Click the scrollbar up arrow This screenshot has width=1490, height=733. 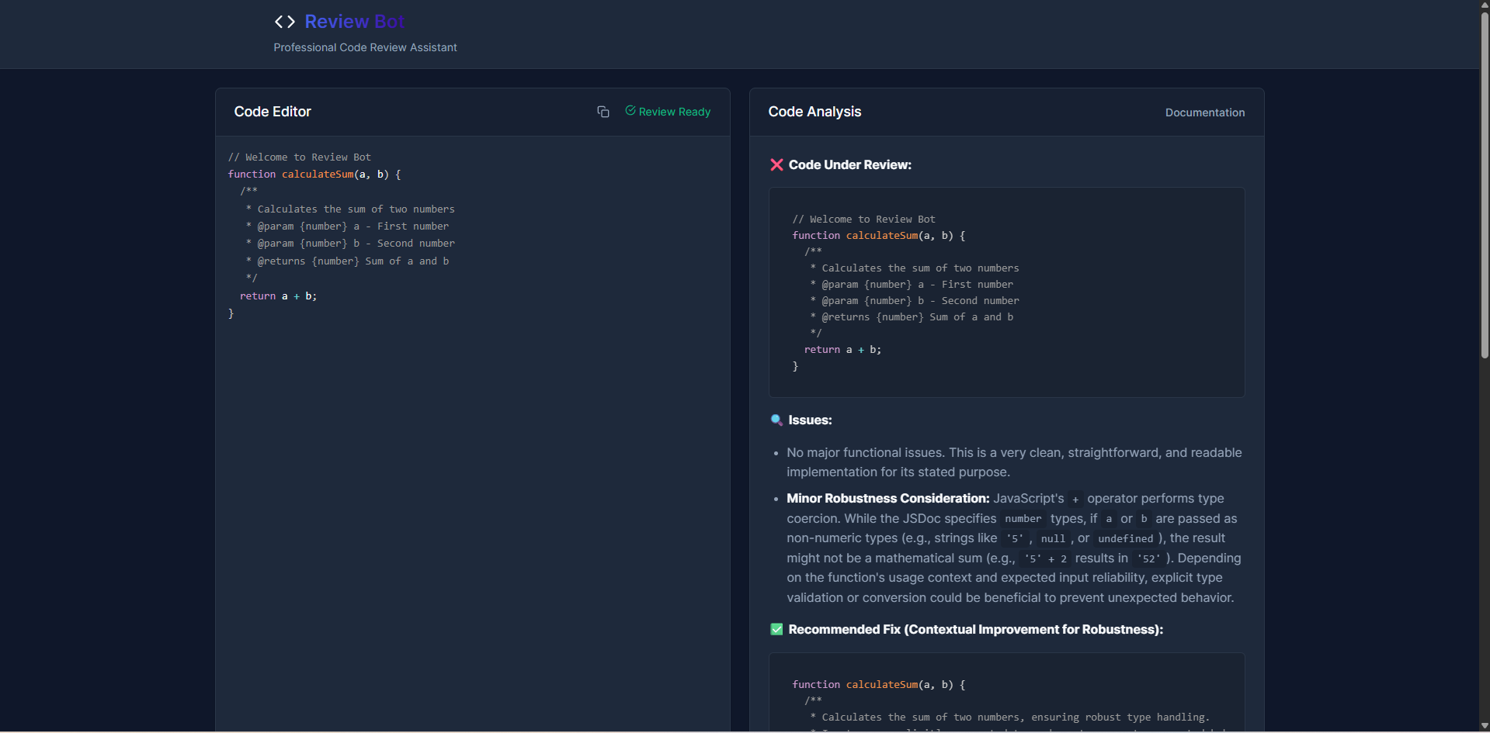[1485, 5]
